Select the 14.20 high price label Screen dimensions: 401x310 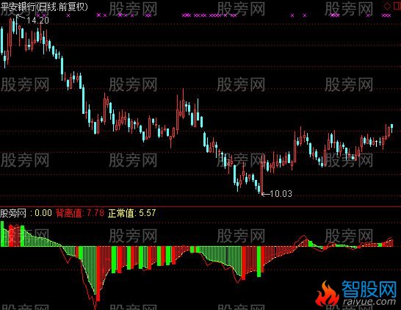37,21
